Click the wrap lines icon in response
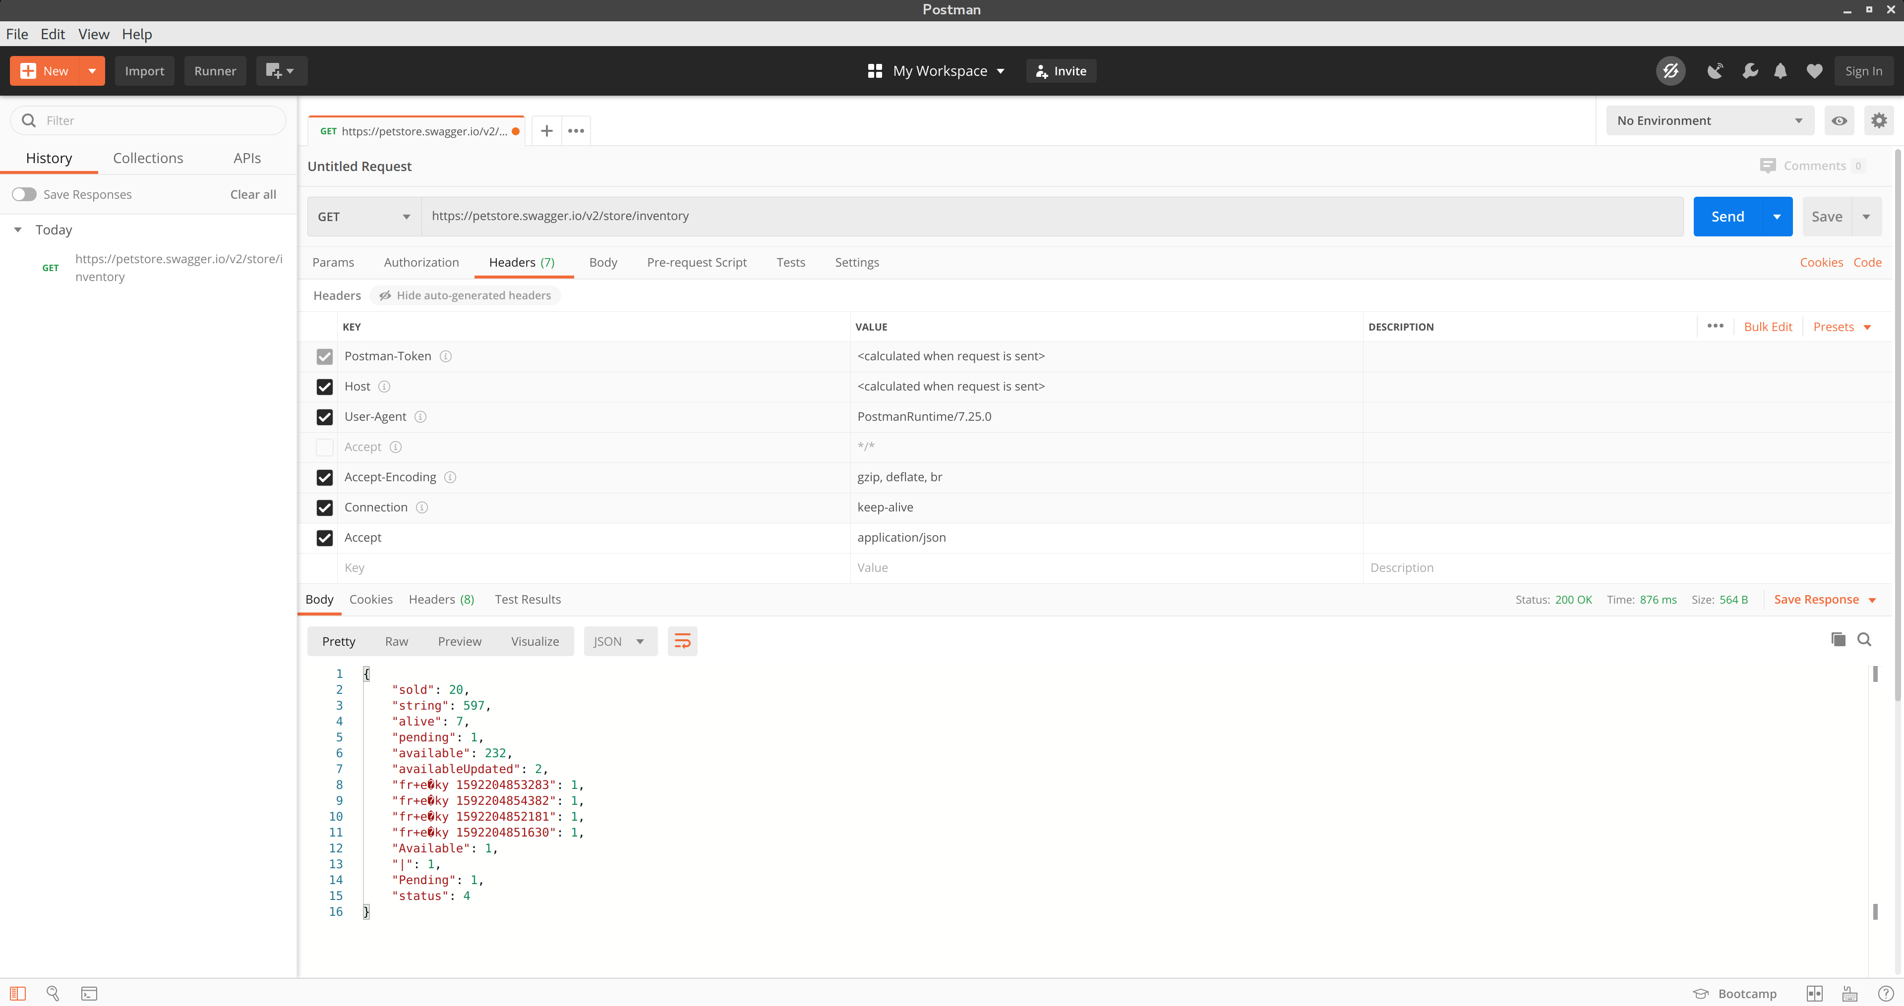The height and width of the screenshot is (1006, 1904). pyautogui.click(x=681, y=641)
